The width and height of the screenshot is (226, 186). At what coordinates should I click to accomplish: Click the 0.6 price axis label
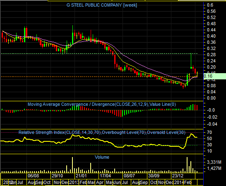coord(210,5)
